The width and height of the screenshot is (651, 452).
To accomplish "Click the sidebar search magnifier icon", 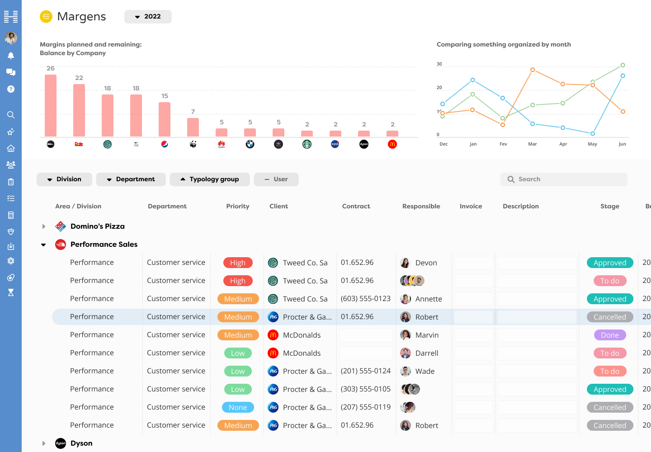I will [x=11, y=115].
